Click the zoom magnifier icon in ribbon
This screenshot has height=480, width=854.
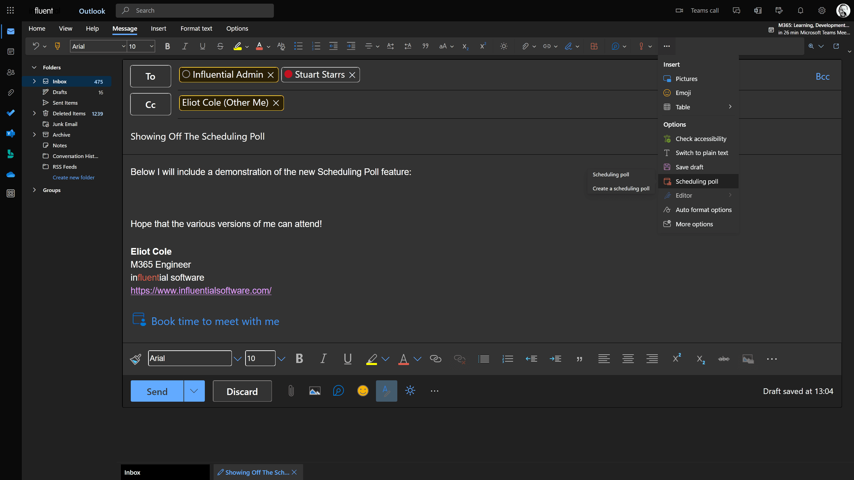811,46
